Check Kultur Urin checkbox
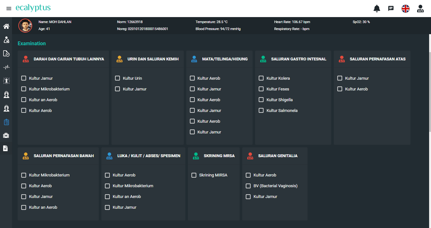 pyautogui.click(x=117, y=78)
